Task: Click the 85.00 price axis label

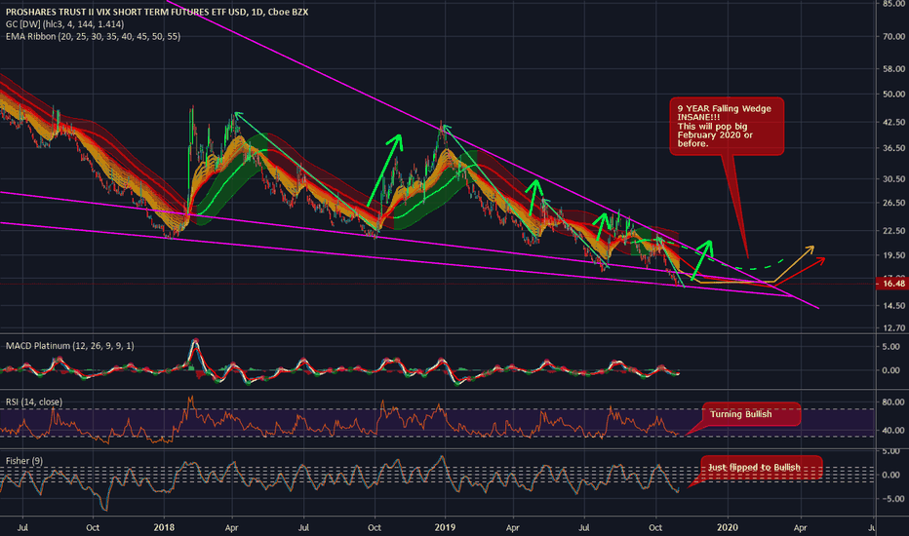Action: [x=893, y=4]
